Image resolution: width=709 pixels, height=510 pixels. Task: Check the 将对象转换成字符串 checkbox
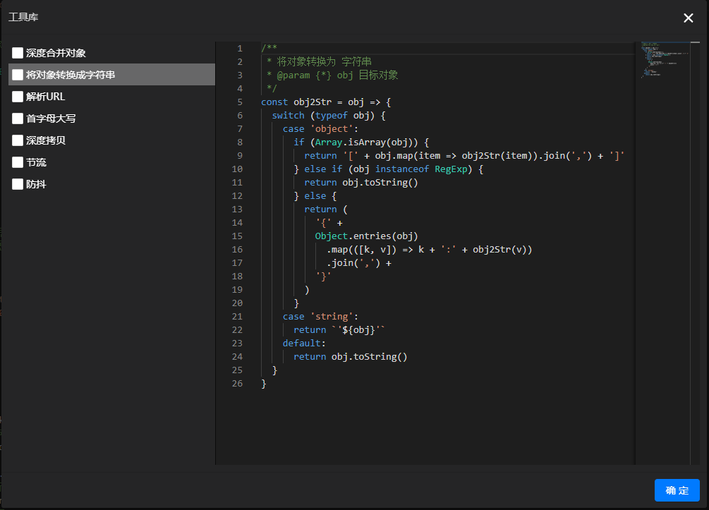pos(18,75)
